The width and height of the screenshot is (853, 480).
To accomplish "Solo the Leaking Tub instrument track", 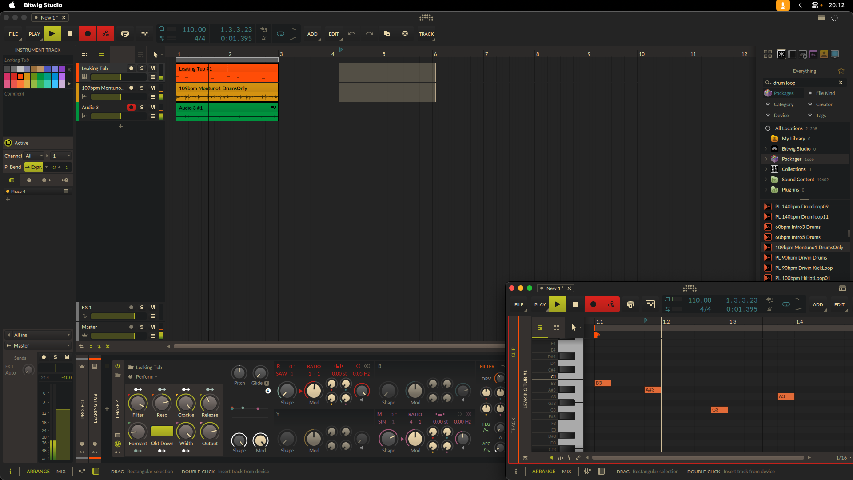I will (x=142, y=68).
